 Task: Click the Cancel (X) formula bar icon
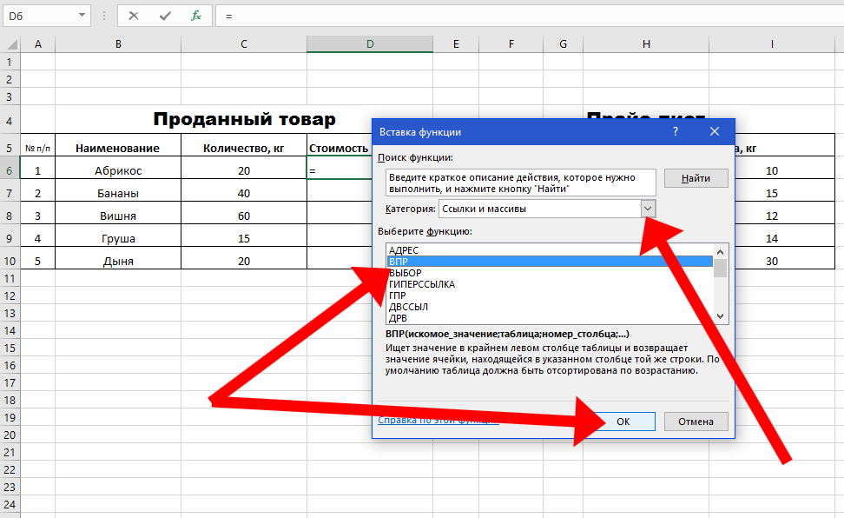(x=134, y=16)
